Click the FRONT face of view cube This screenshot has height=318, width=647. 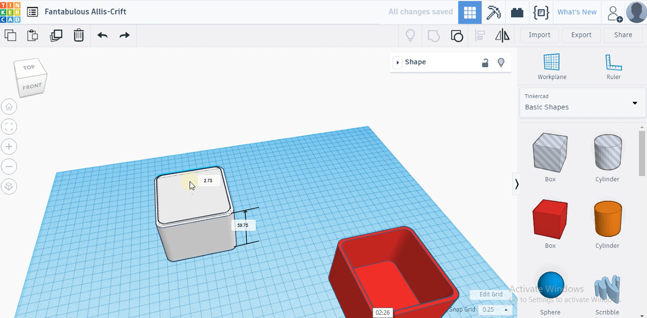32,86
